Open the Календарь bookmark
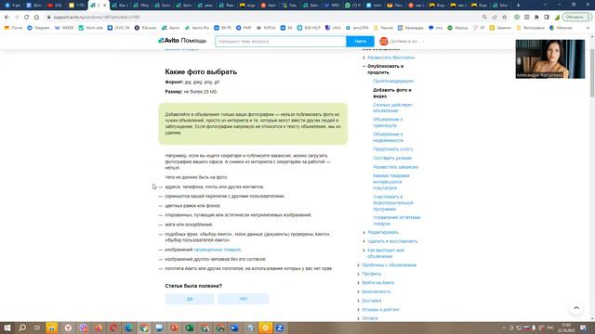The height and width of the screenshot is (334, 595). pyautogui.click(x=410, y=28)
